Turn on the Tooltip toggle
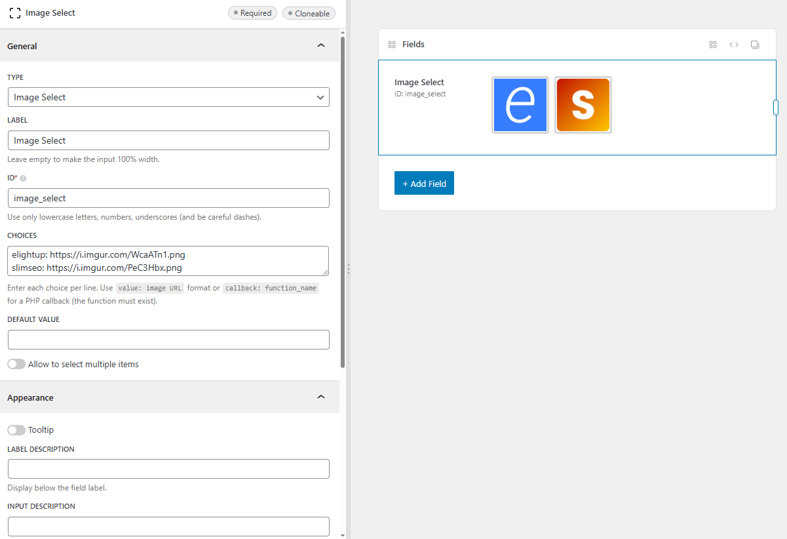The image size is (787, 539). pos(17,430)
